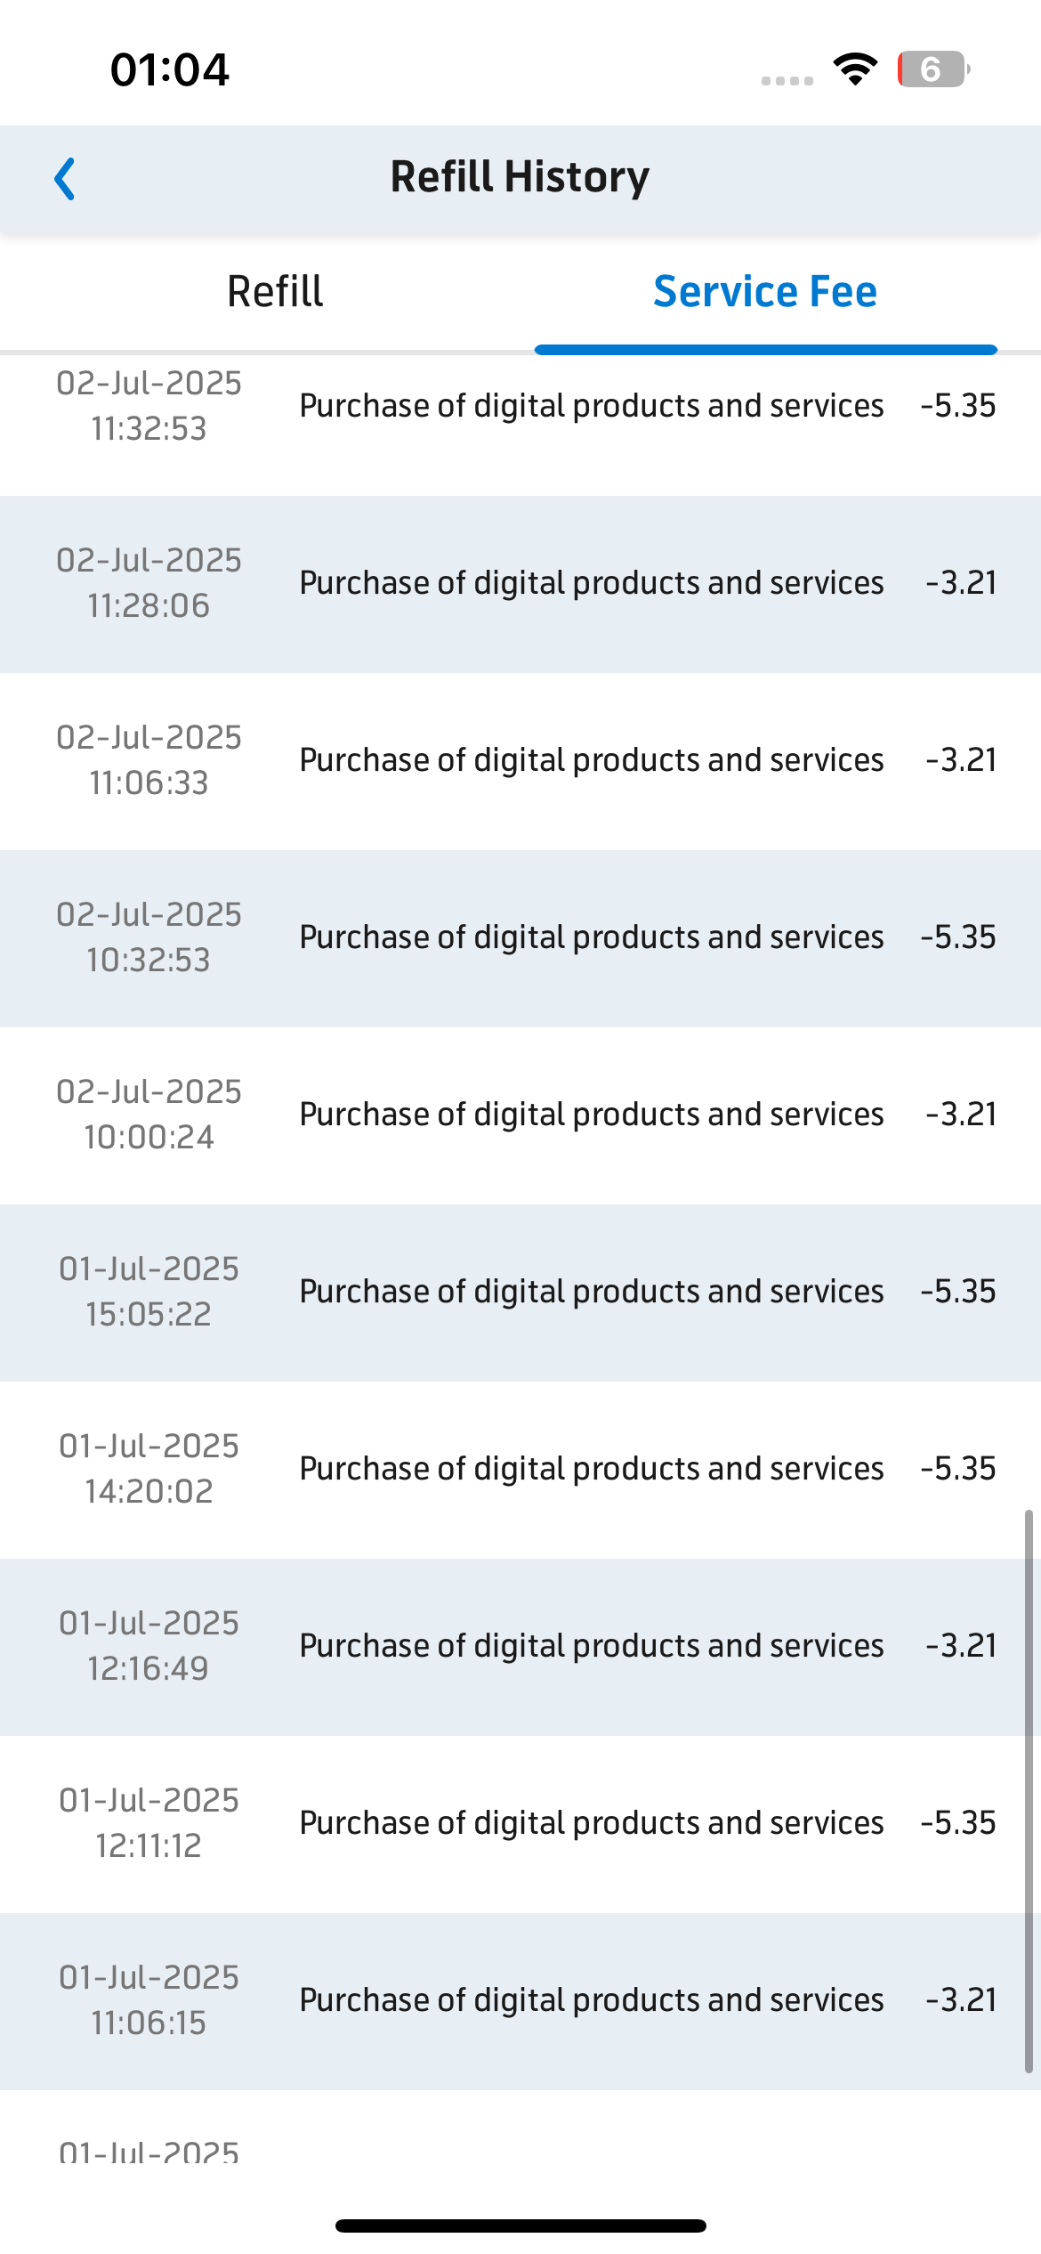Tap the Refill History page title
The image size is (1041, 2254).
point(520,177)
